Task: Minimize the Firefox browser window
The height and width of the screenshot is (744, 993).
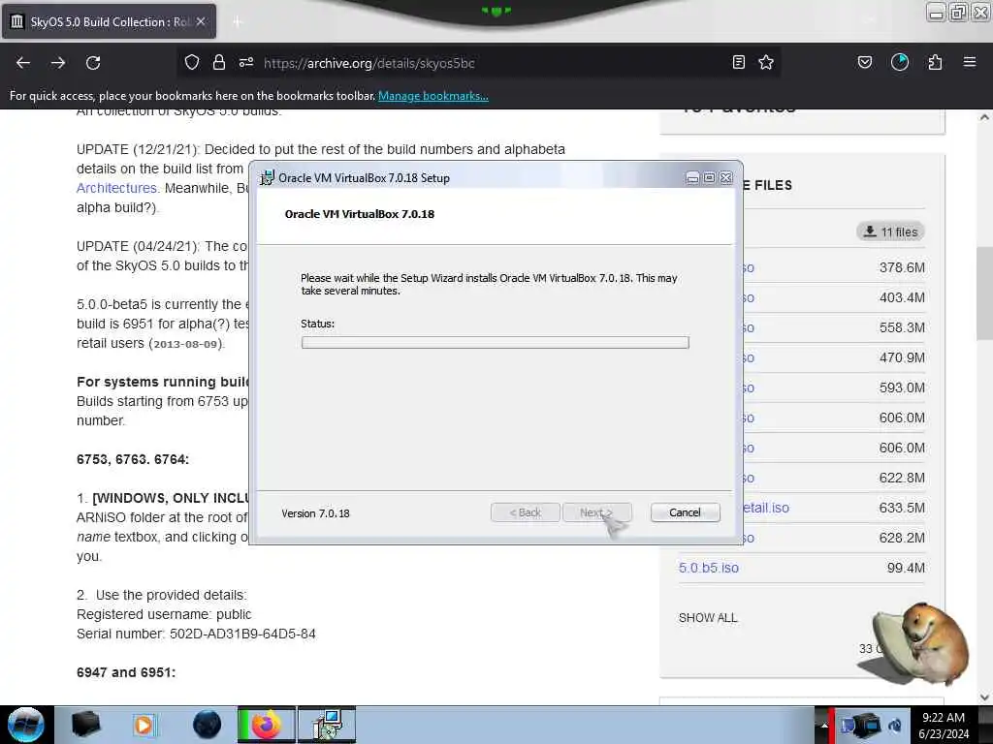Action: (936, 12)
